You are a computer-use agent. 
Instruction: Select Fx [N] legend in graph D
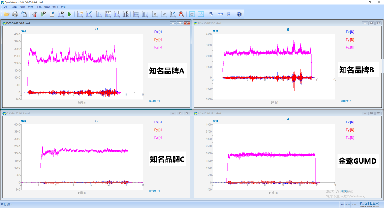158,32
